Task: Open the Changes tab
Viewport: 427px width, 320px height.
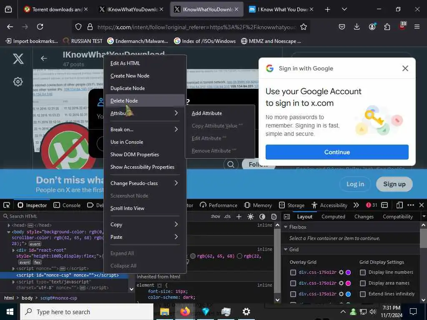Action: 364,217
